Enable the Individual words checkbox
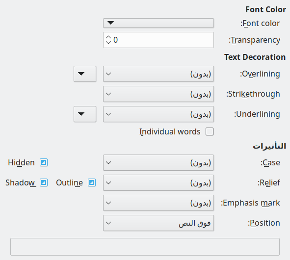 coord(210,131)
